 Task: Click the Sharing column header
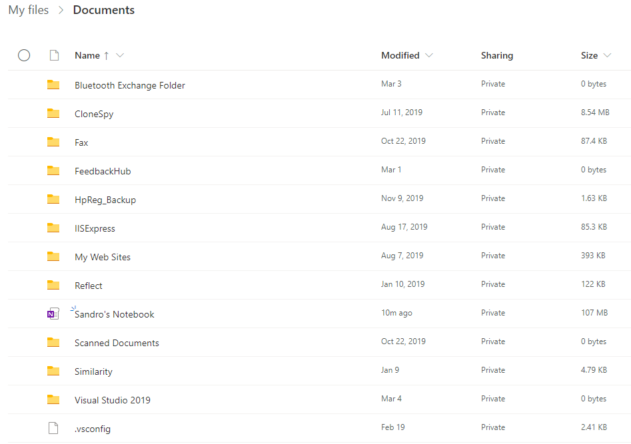[x=496, y=55]
